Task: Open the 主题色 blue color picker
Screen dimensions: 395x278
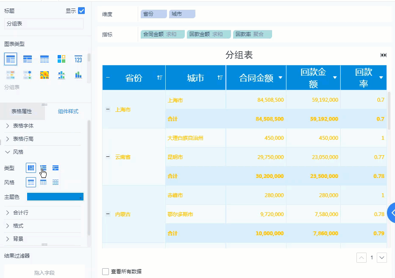Action: pos(55,197)
